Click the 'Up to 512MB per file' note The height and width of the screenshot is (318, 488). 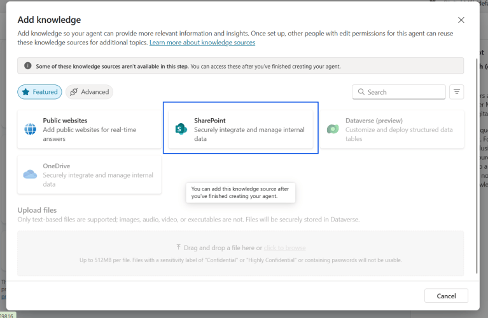coord(241,260)
